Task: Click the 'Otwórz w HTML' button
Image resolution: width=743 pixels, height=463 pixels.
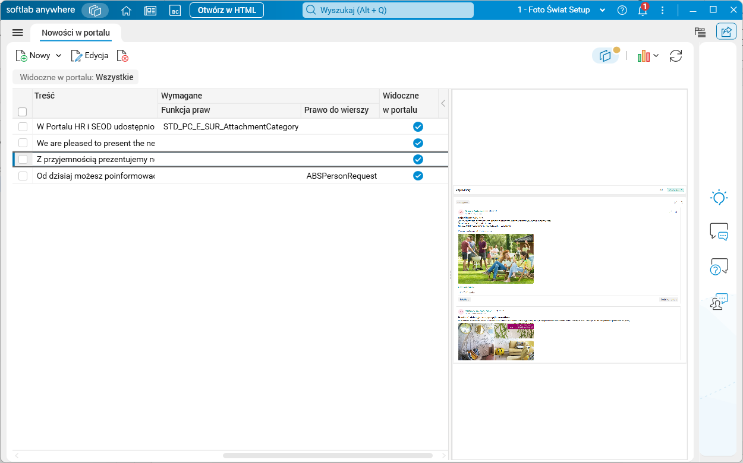Action: pos(226,10)
